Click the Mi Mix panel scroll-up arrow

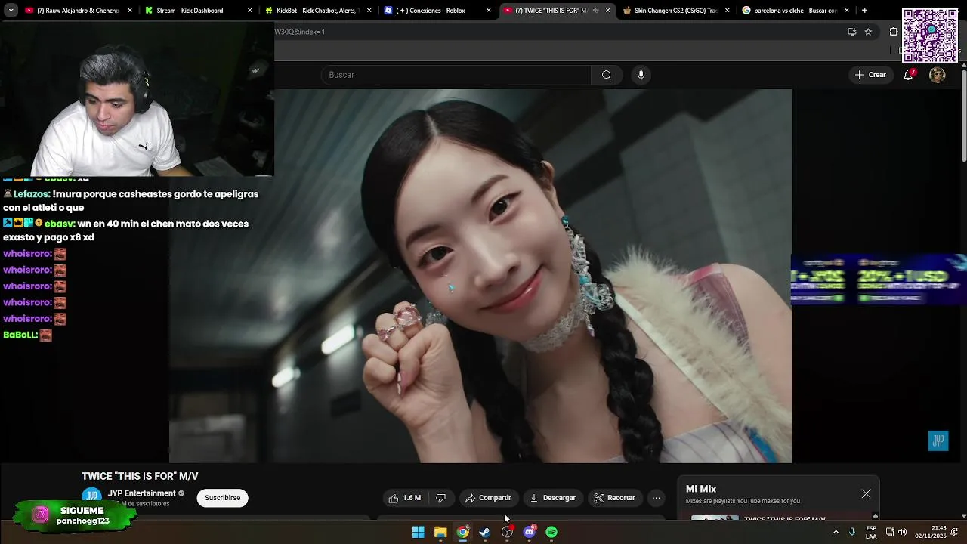click(876, 516)
